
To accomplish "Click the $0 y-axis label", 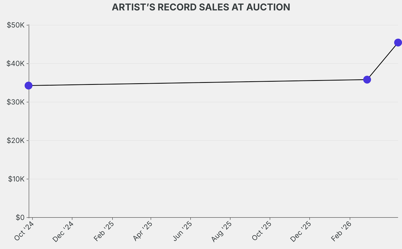I will (x=20, y=217).
